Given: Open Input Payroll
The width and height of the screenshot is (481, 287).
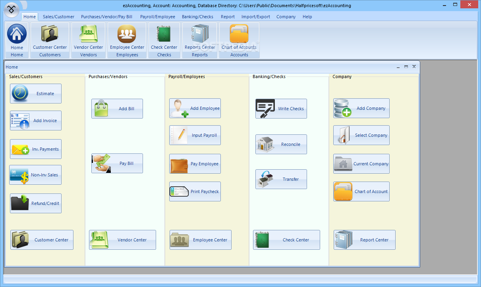Looking at the screenshot, I should click(195, 135).
